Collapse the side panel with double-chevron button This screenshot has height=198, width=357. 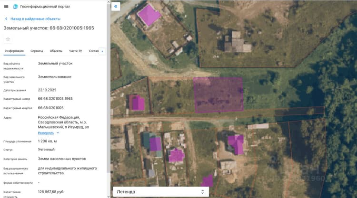pyautogui.click(x=116, y=6)
